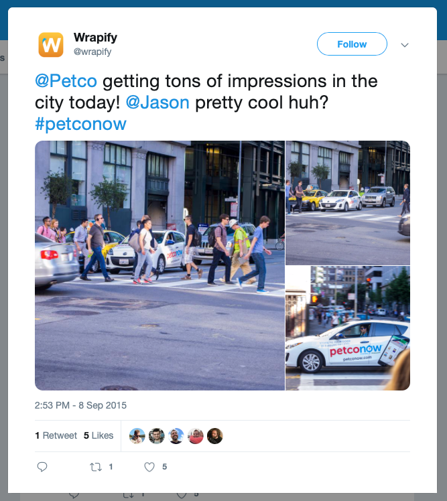
Task: Open top-right photo of parked cars
Action: tap(348, 202)
